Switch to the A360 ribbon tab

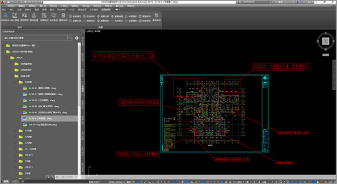click(72, 10)
